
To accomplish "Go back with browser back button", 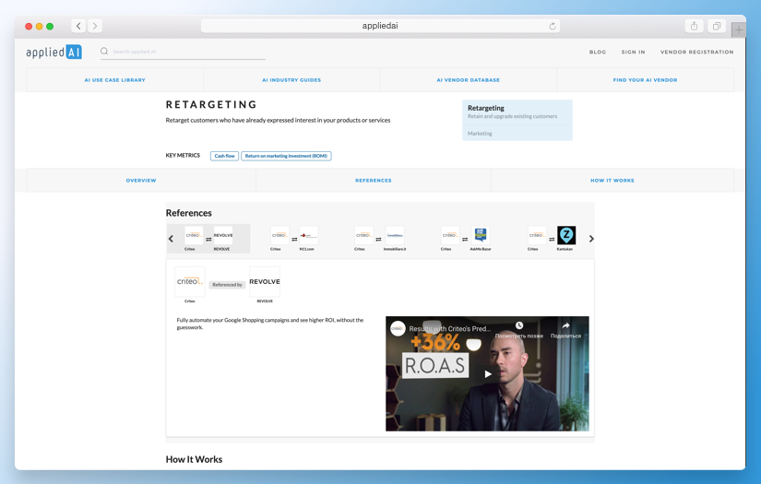I will point(78,26).
